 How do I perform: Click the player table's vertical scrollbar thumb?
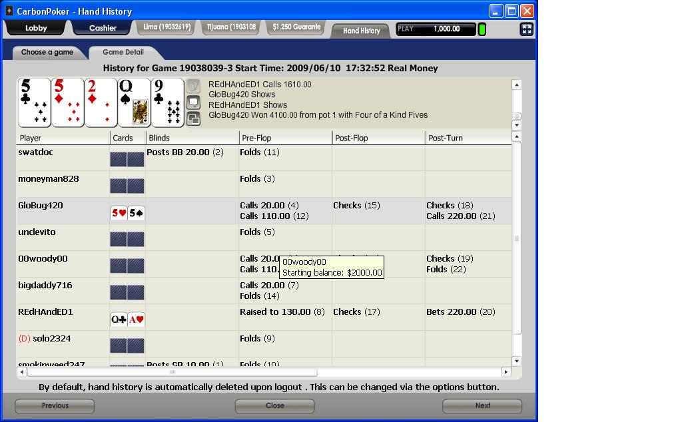pyautogui.click(x=516, y=238)
